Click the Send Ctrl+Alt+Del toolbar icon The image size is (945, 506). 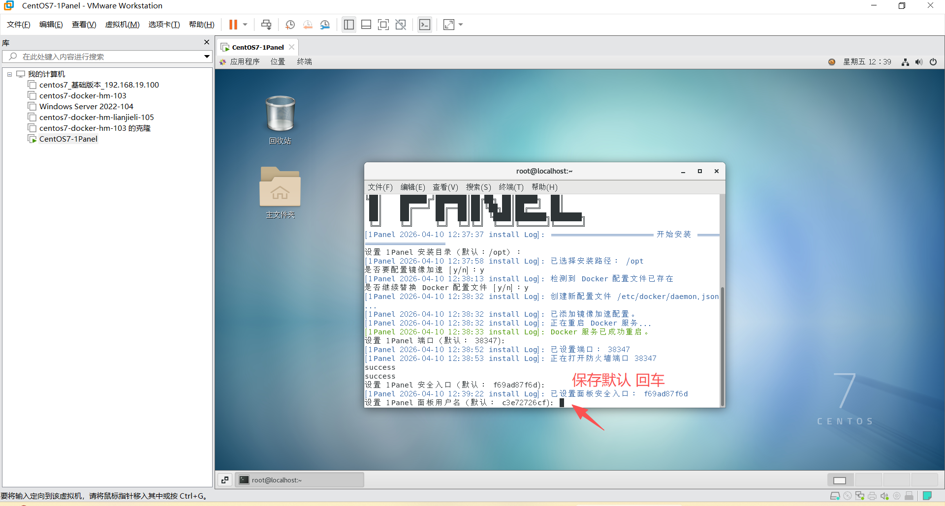266,25
